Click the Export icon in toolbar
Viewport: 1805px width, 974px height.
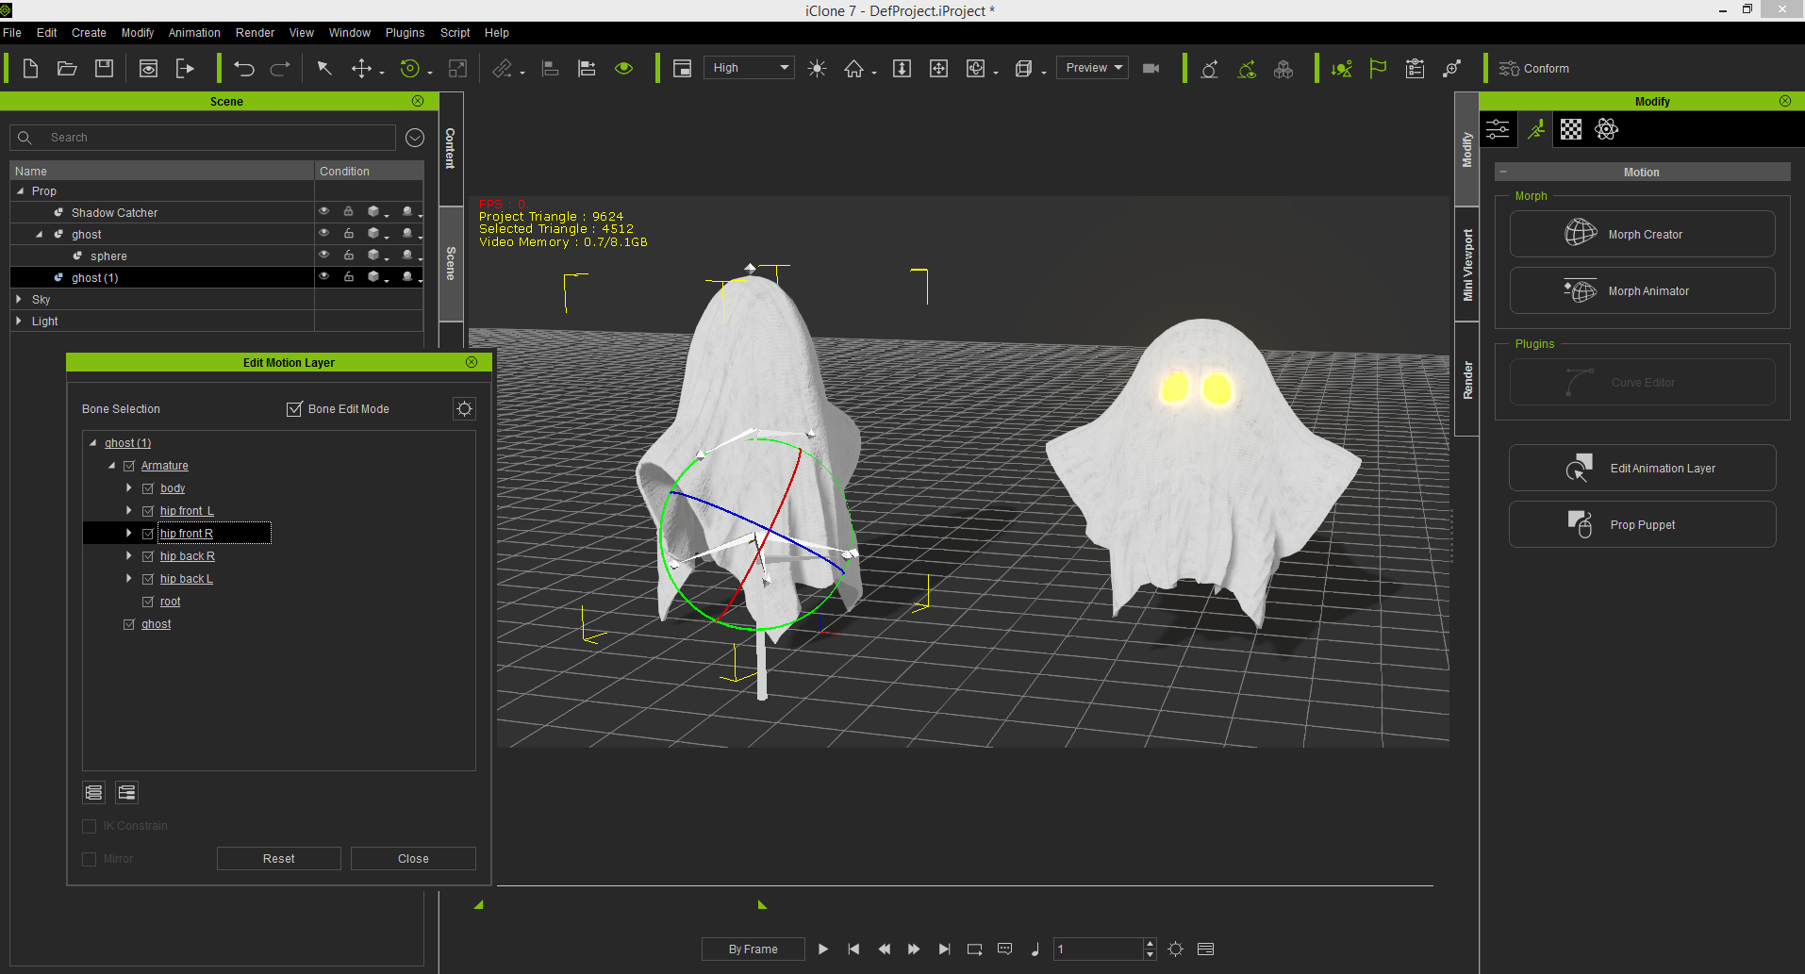(x=185, y=68)
